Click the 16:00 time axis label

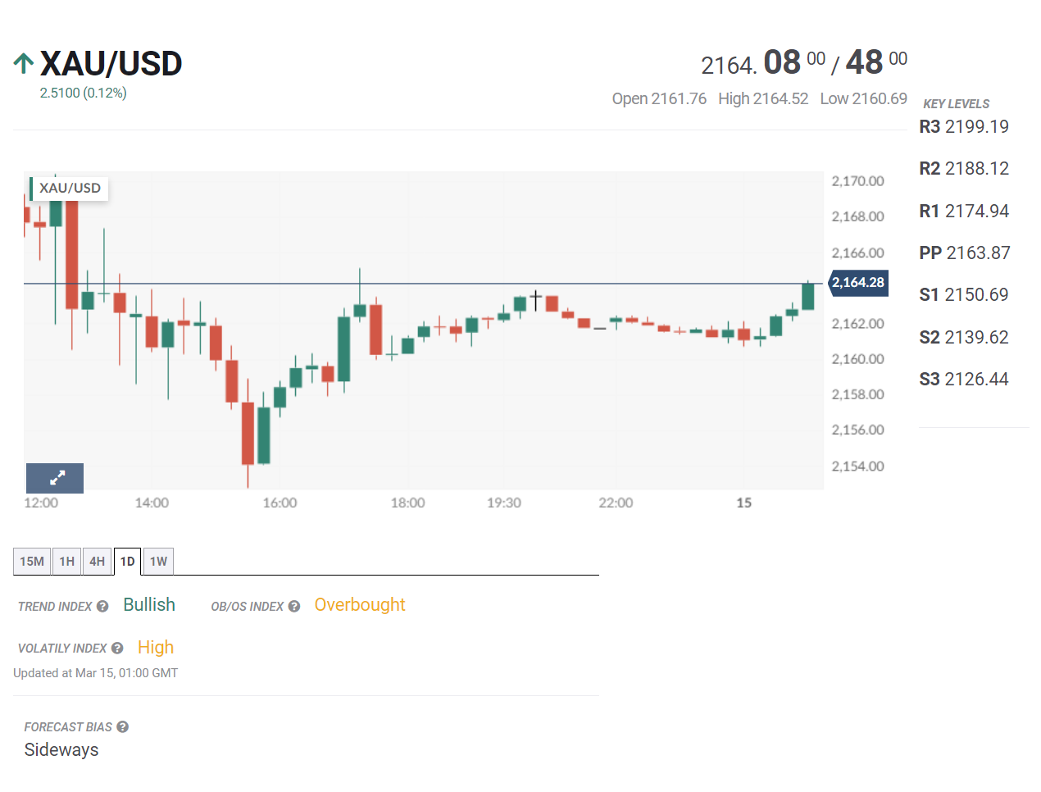click(280, 503)
